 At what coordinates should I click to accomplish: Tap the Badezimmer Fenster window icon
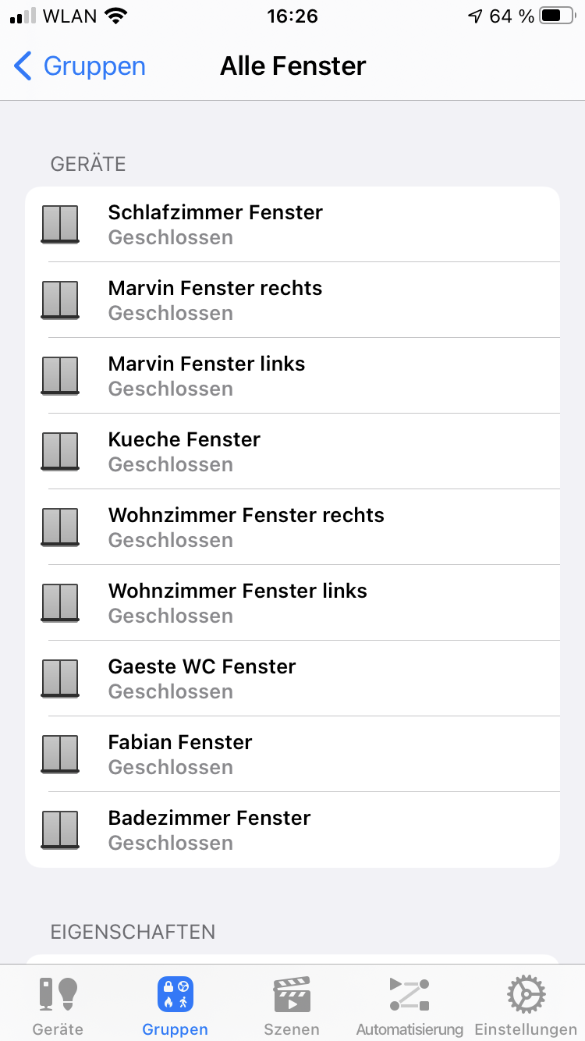(60, 830)
